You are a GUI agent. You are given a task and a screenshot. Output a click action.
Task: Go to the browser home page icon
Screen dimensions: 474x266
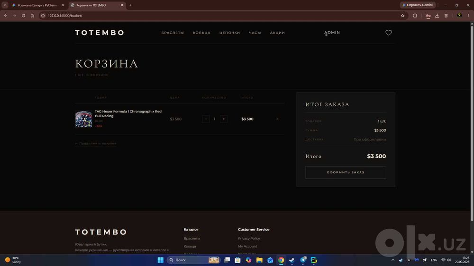tap(32, 16)
